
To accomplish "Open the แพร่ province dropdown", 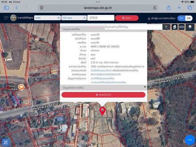I will [47, 18].
